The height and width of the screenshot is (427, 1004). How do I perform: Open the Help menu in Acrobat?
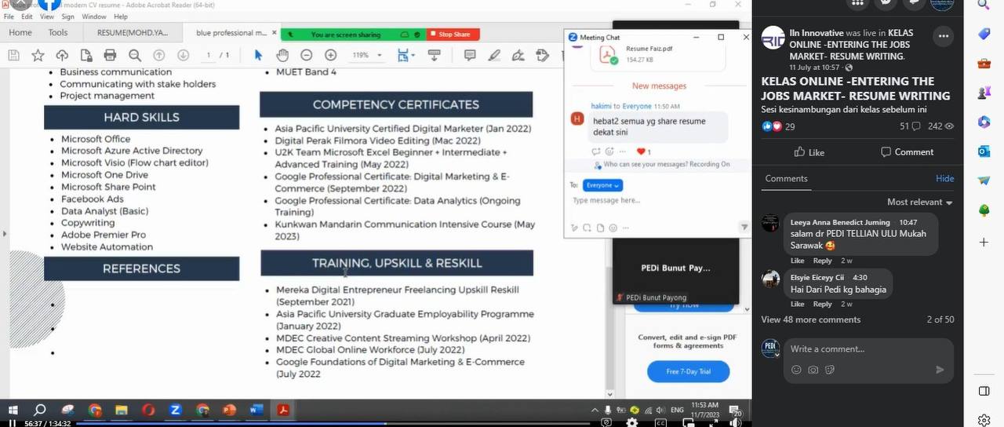tap(121, 16)
